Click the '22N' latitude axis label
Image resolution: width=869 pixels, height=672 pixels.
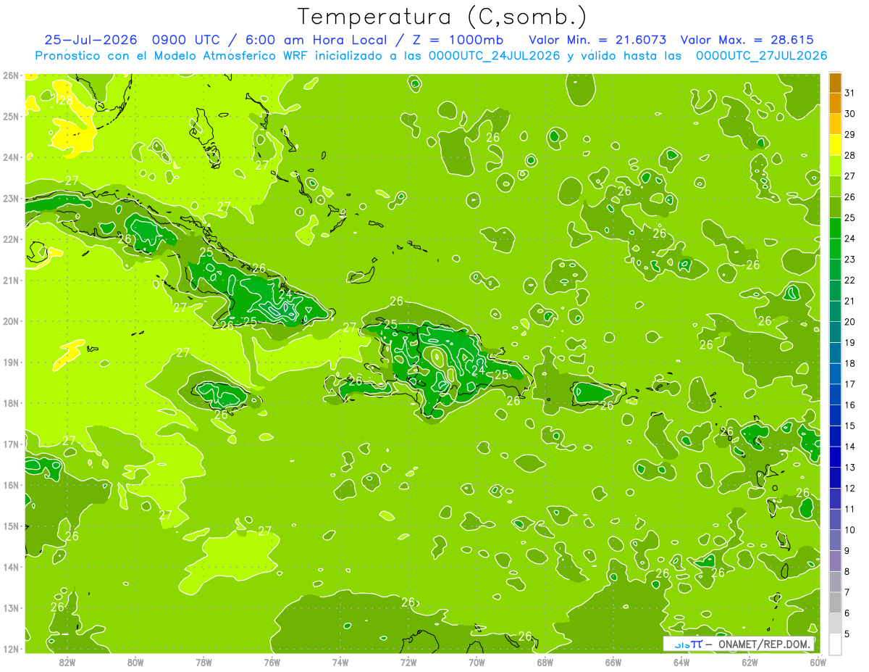(x=10, y=239)
